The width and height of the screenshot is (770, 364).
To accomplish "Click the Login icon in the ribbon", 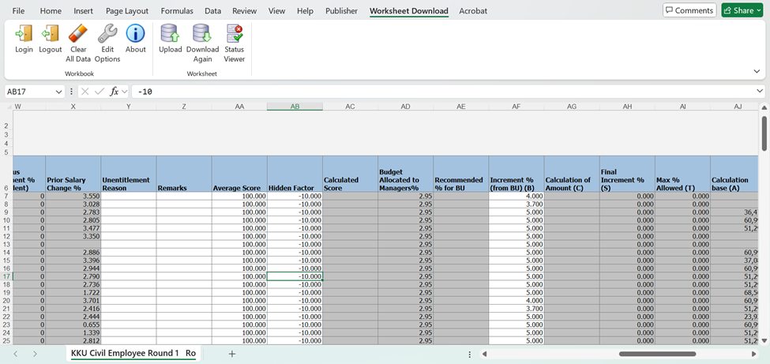I will coord(24,34).
